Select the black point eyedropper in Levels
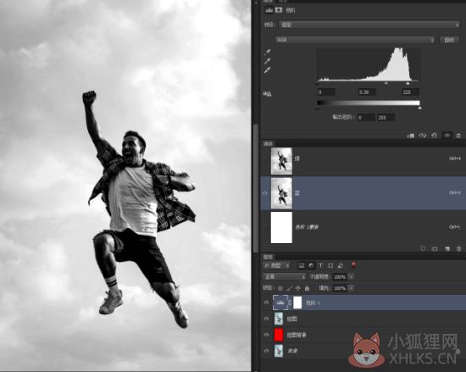The height and width of the screenshot is (372, 466). tap(268, 52)
